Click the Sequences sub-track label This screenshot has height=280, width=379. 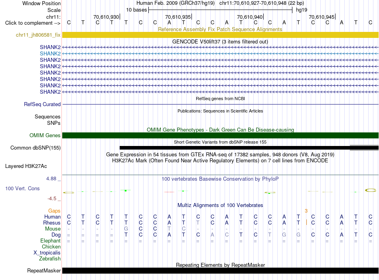(x=47, y=117)
